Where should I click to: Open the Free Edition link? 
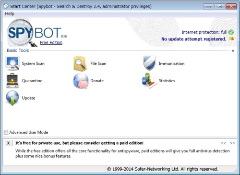pos(51,42)
